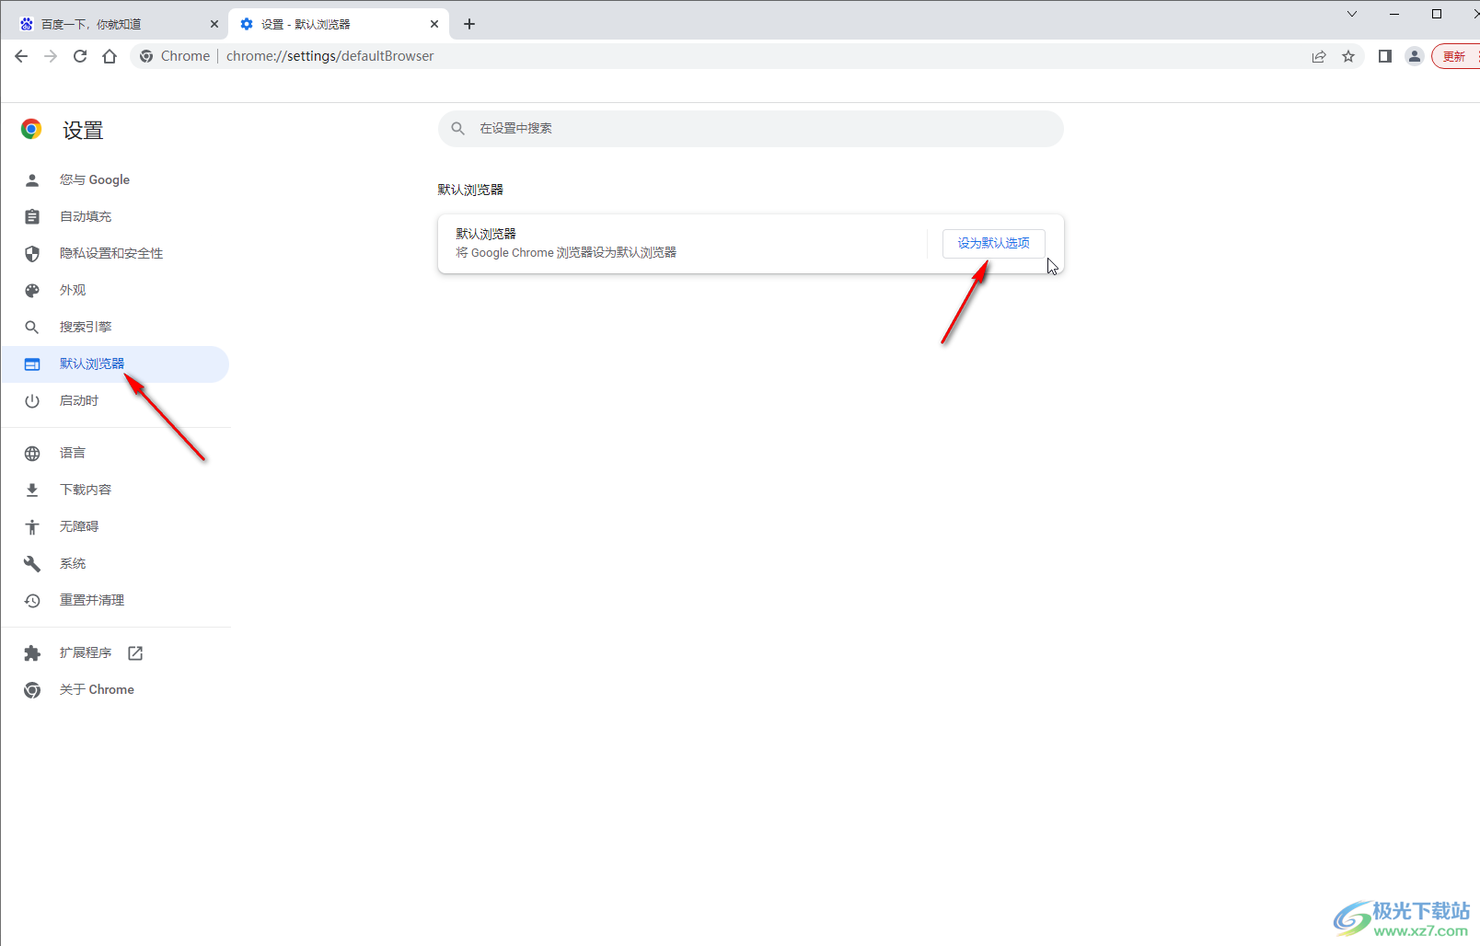Viewport: 1480px width, 946px height.
Task: Bookmark this page with the star icon
Action: pos(1348,56)
